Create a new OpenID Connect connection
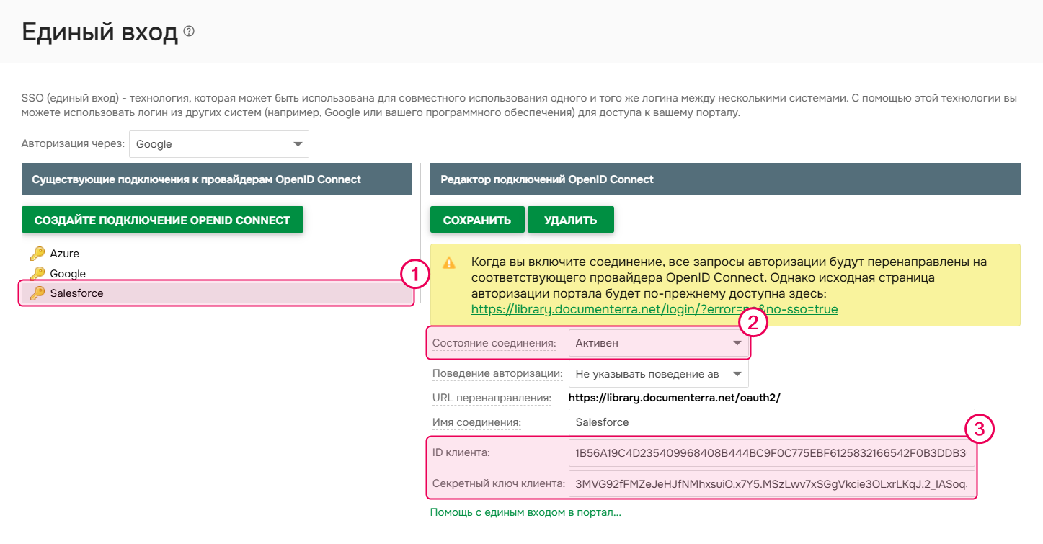The height and width of the screenshot is (544, 1043). 162,219
